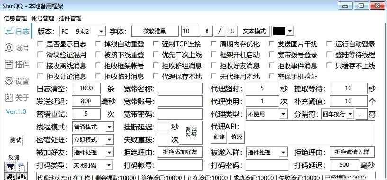The image size is (387, 180).
Task: Toggle 代理保存本地 checkbox
Action: point(155,77)
